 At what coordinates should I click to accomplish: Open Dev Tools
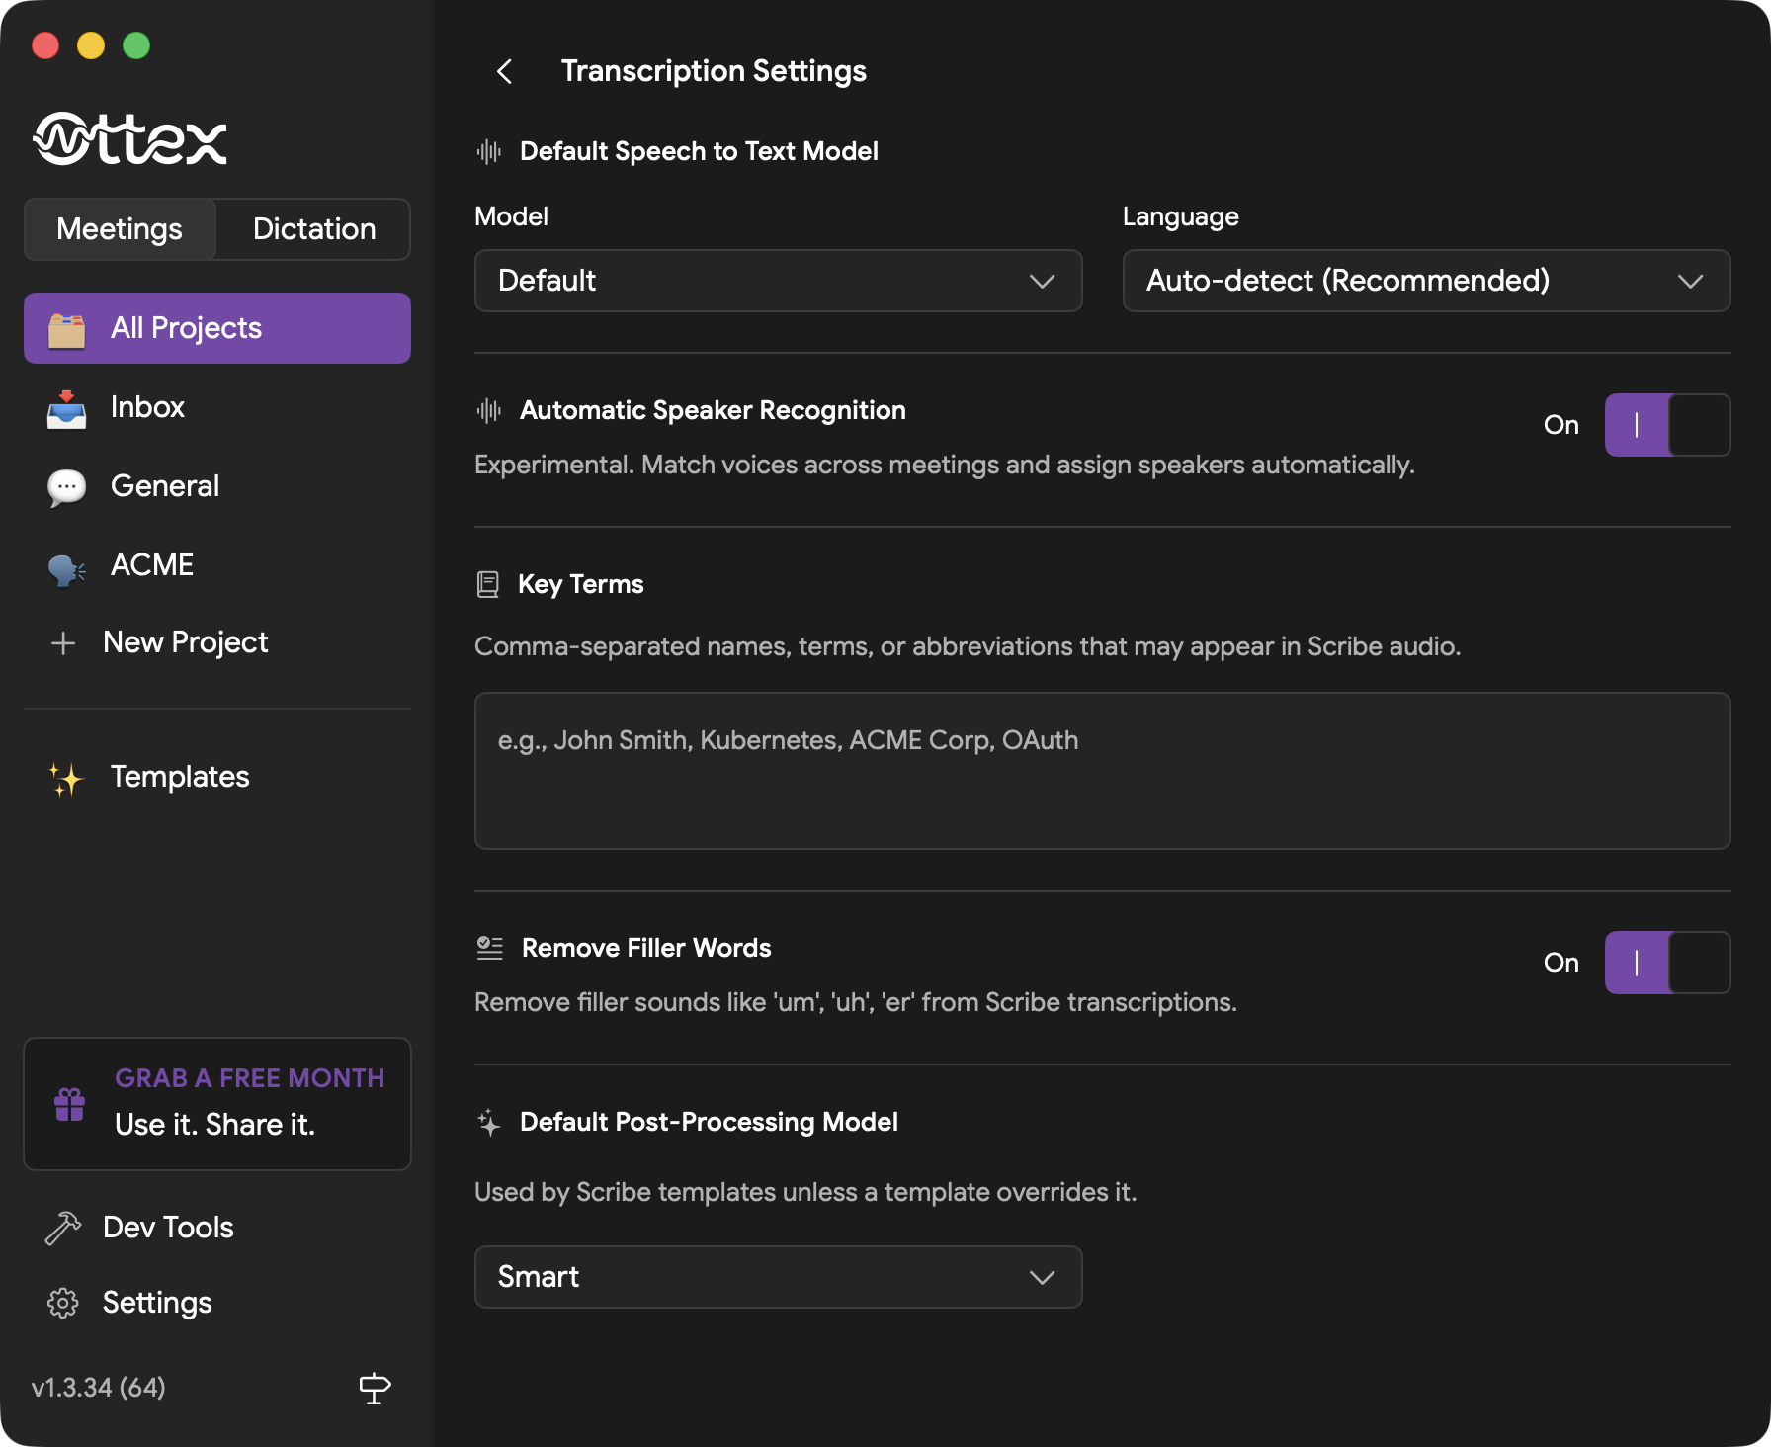coord(217,1228)
